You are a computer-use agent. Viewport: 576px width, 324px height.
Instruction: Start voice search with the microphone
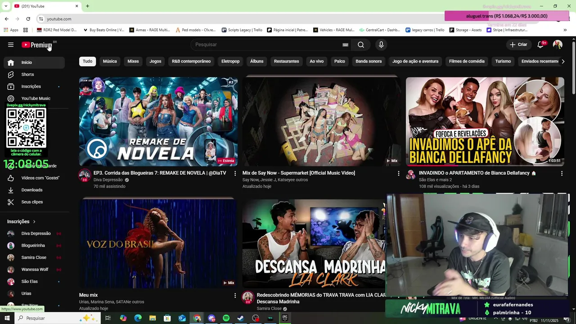click(x=381, y=45)
